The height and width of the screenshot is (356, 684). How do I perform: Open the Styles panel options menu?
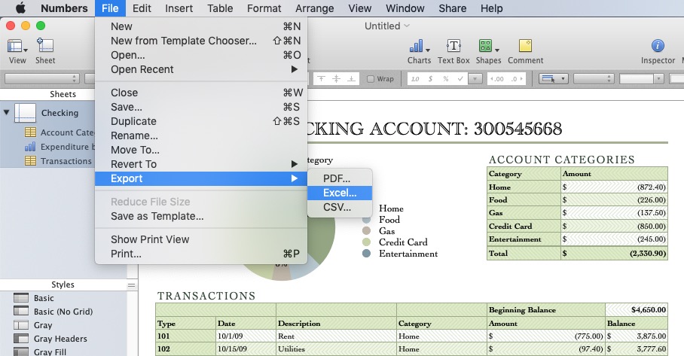pyautogui.click(x=131, y=285)
